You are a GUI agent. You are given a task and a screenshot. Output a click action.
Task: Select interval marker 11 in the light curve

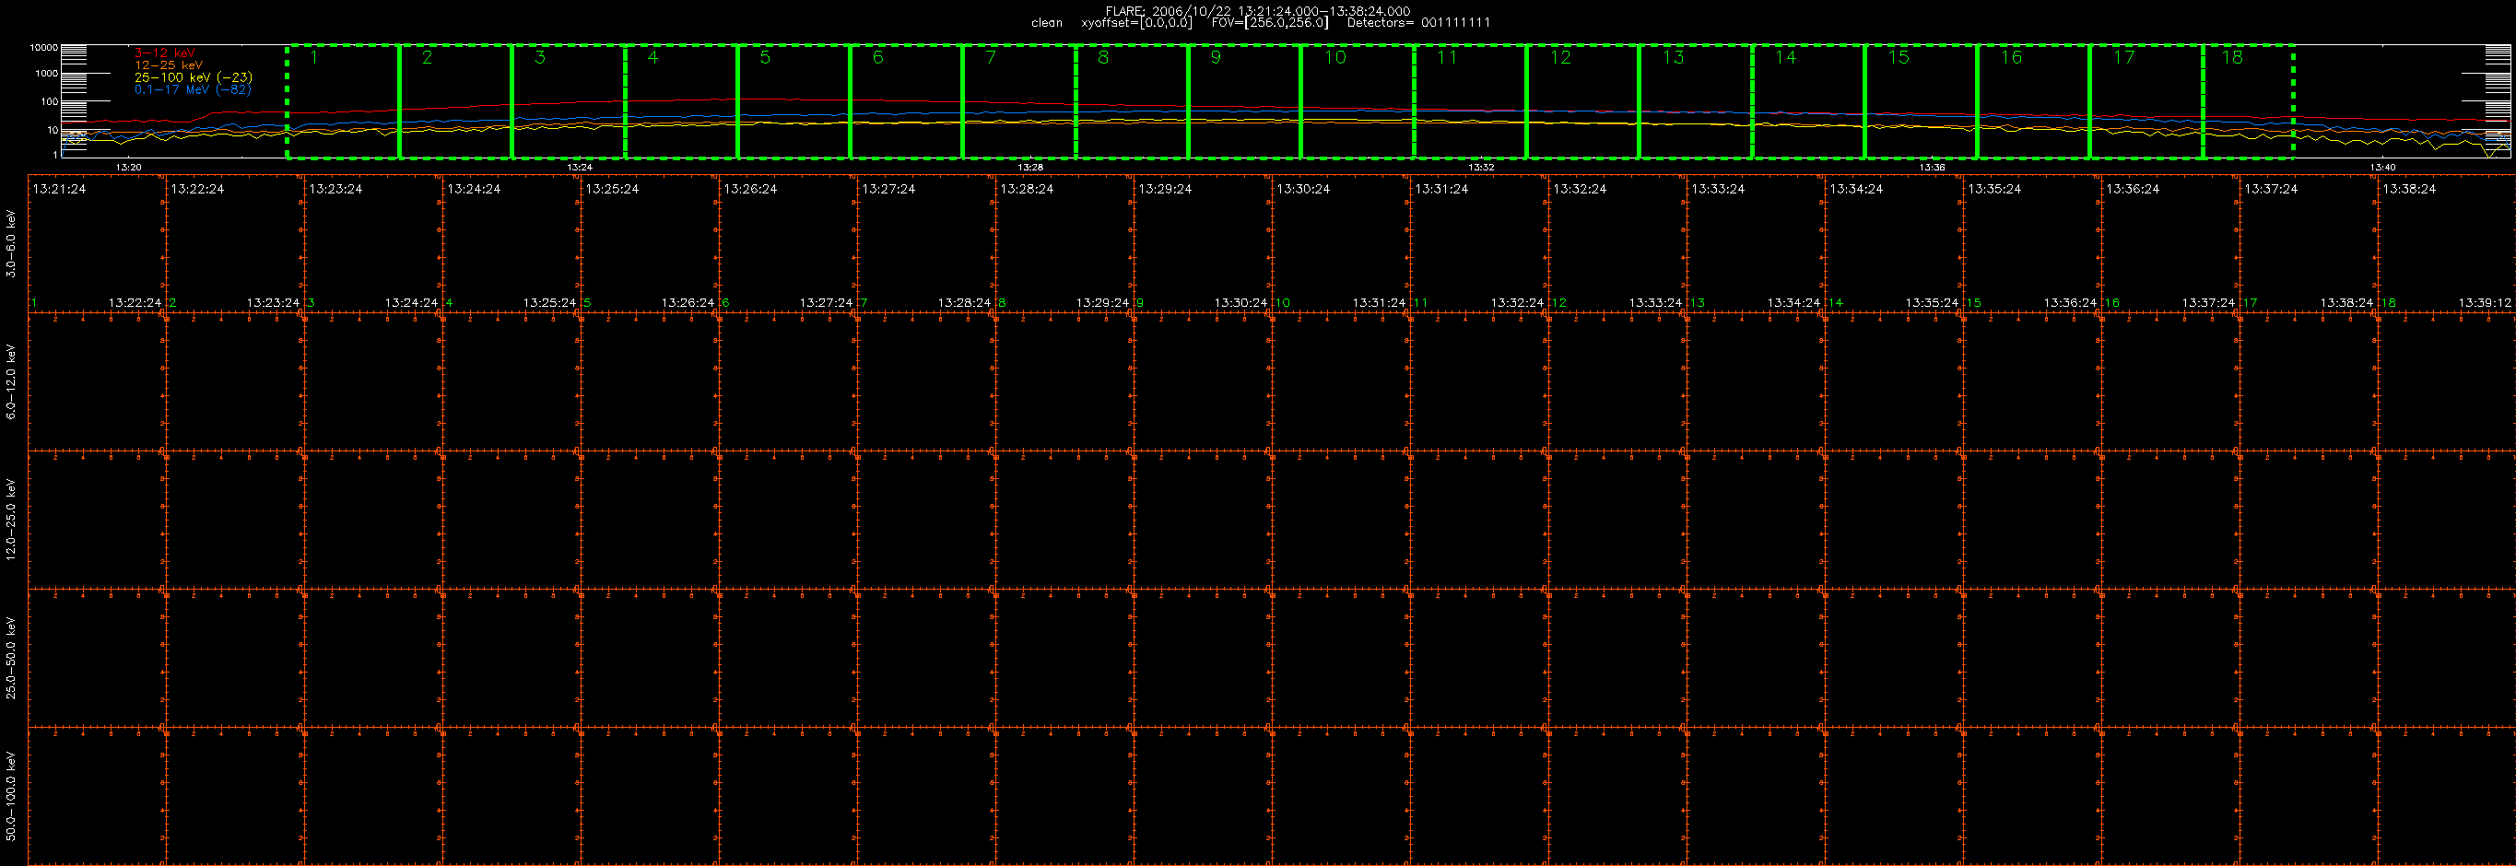[1447, 58]
